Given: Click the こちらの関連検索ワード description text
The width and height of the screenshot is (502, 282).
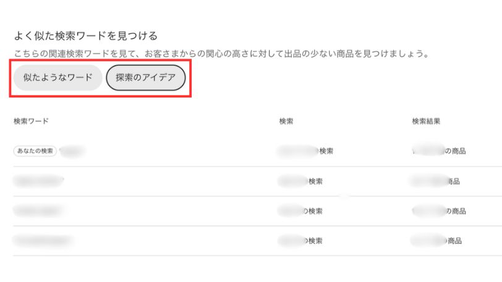Looking at the screenshot, I should point(221,54).
